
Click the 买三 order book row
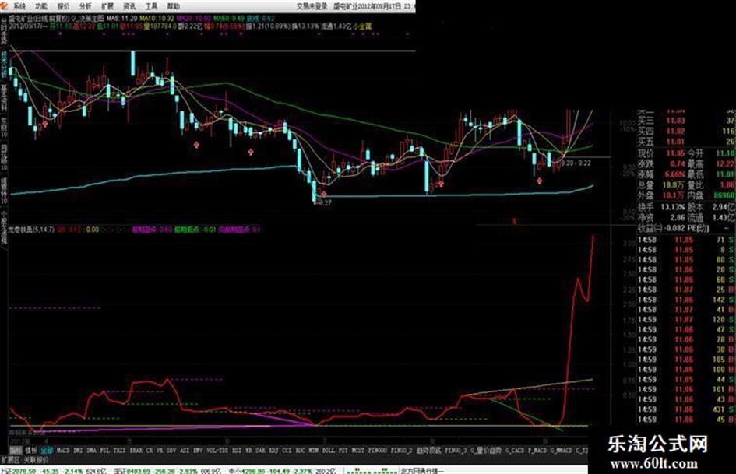(686, 121)
